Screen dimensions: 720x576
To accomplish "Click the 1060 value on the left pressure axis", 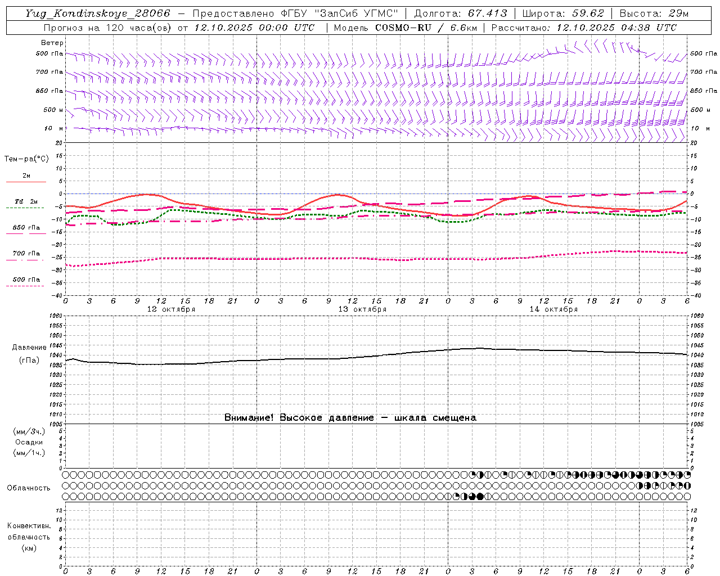I will tap(57, 316).
